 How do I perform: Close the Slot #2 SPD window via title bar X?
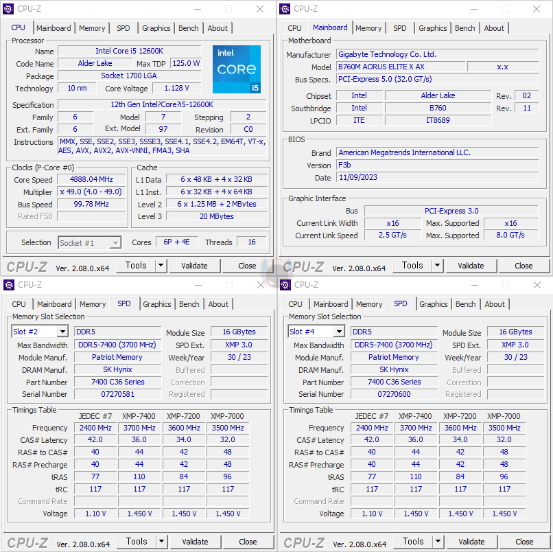(261, 285)
